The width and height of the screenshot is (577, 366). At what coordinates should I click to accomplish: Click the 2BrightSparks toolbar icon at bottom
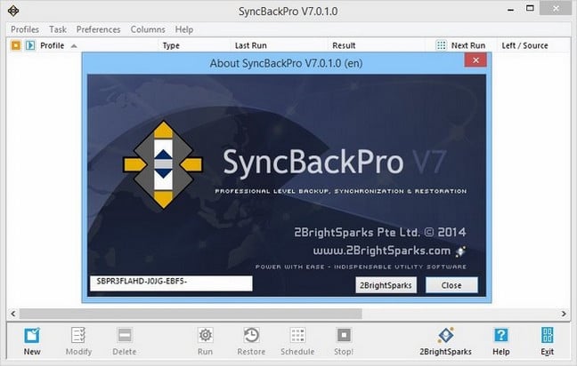tap(445, 335)
